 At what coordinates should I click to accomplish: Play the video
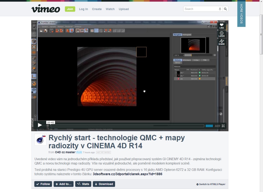tap(40, 125)
